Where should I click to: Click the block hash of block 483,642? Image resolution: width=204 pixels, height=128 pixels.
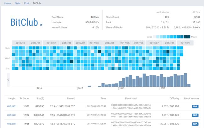pos(131,106)
